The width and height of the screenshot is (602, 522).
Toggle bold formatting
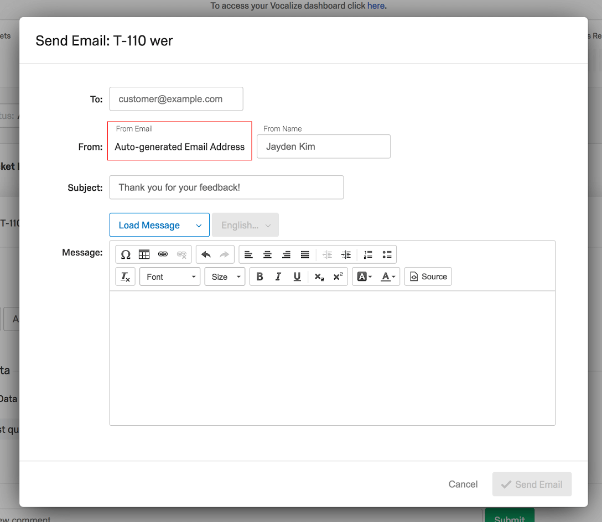260,276
